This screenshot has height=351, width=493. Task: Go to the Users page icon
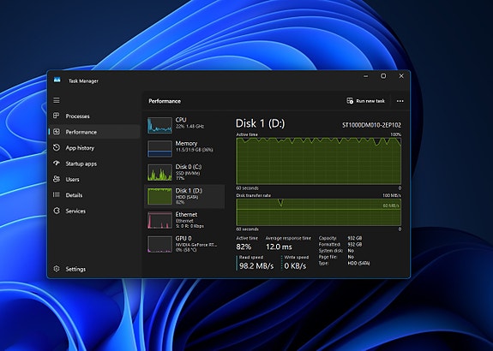(57, 179)
